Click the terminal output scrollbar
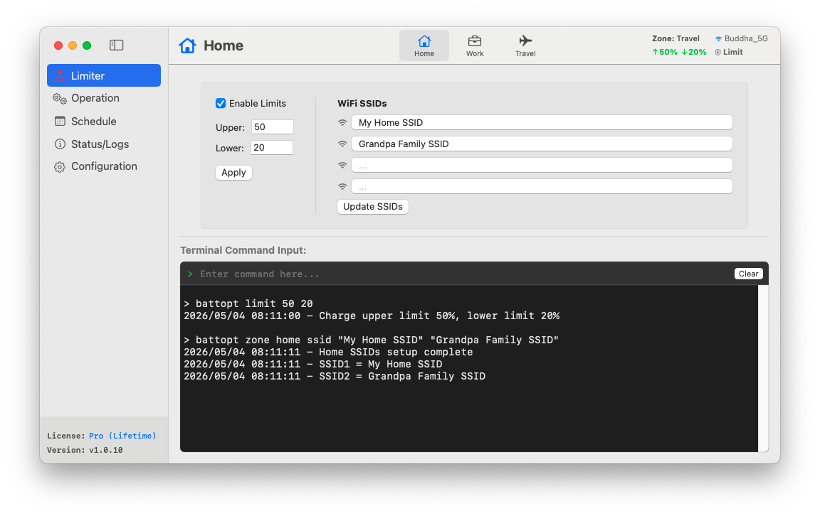 [763, 368]
